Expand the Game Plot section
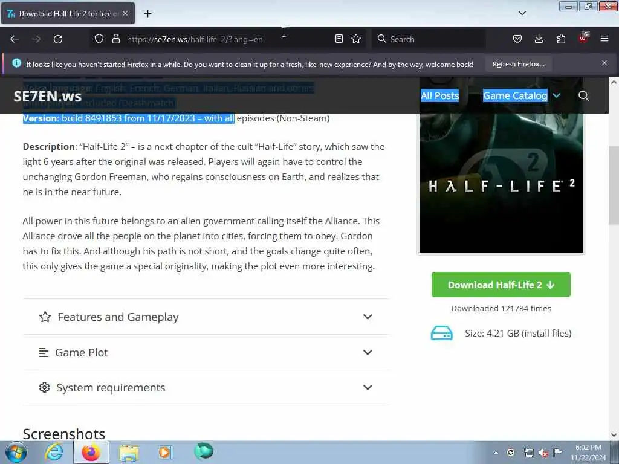 point(206,352)
